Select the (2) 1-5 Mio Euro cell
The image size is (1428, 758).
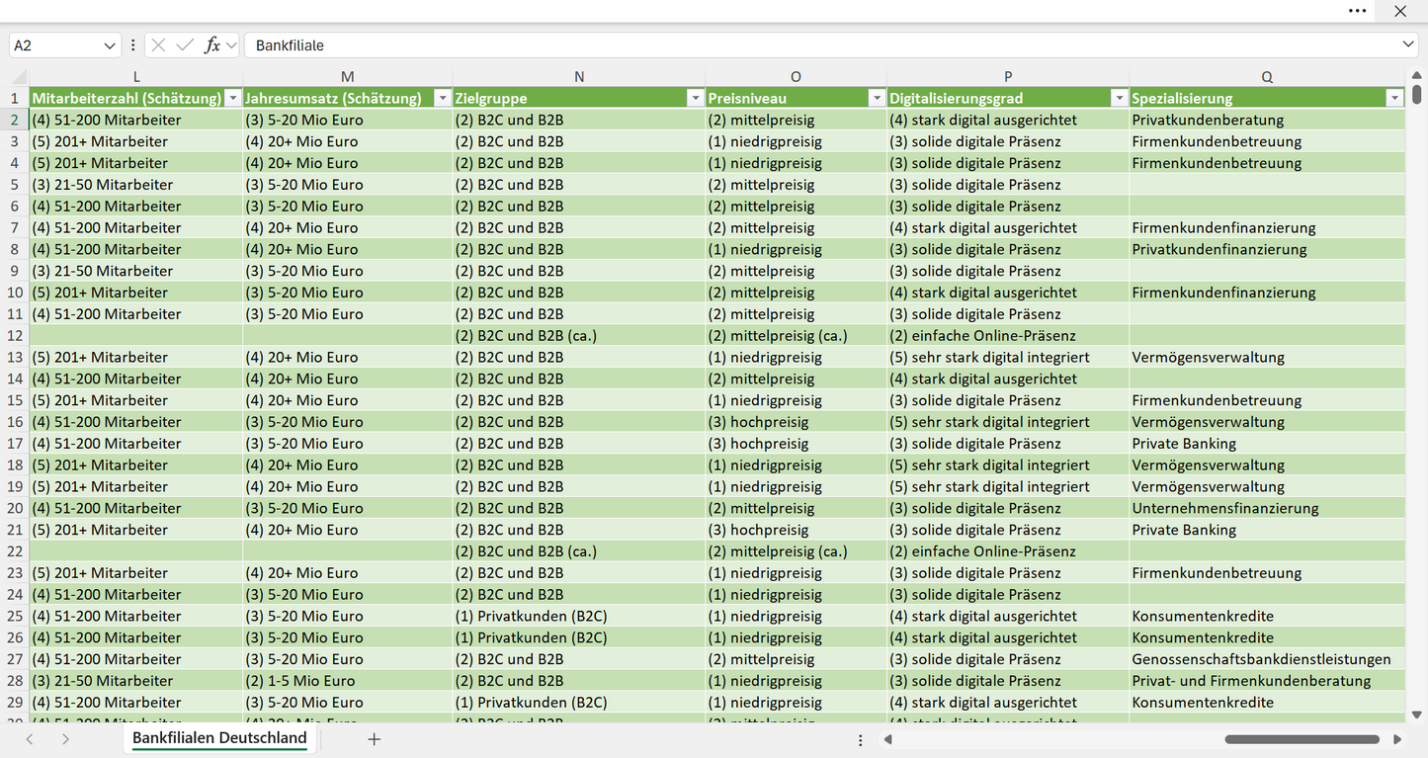click(347, 681)
